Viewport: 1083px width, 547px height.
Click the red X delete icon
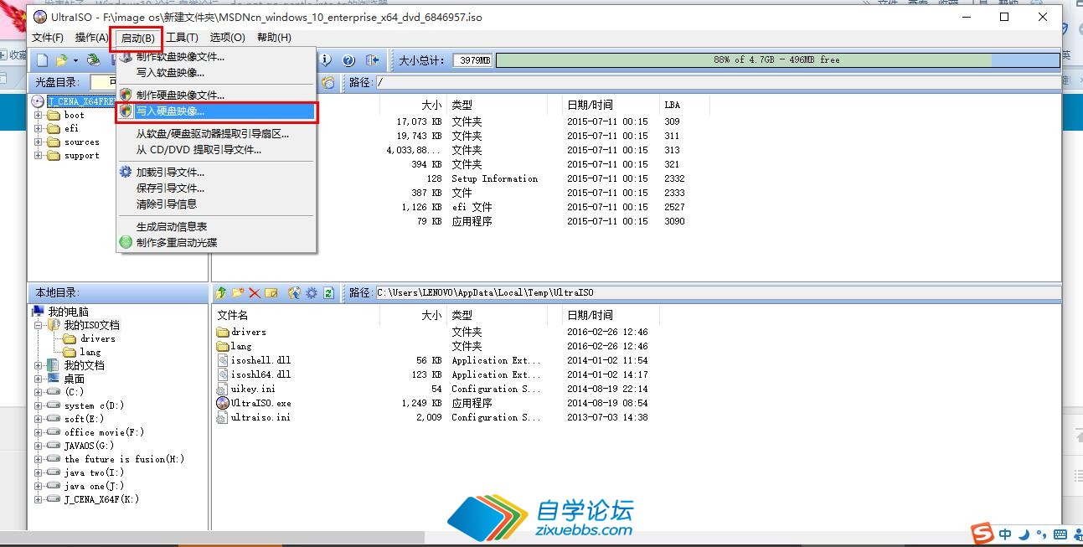tap(255, 292)
